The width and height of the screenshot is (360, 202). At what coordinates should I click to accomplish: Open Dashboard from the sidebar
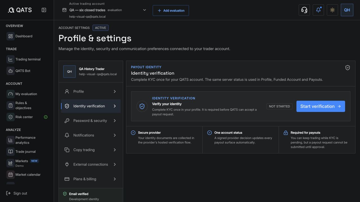pos(27,36)
